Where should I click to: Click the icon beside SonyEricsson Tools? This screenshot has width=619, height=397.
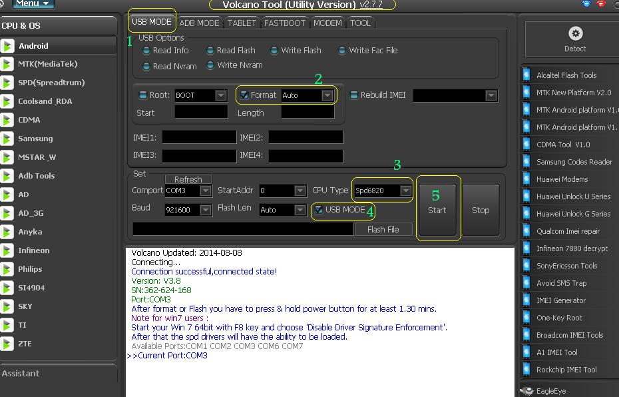(x=526, y=266)
